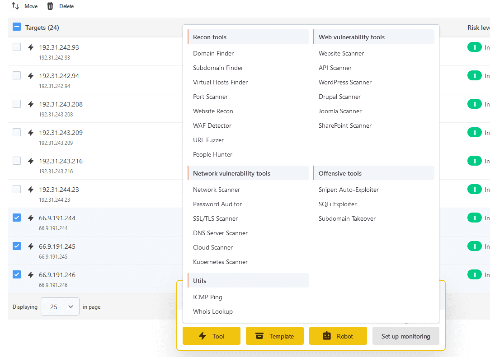Click lightning icon next to 192.31.243.216
This screenshot has height=357, width=490.
31,161
